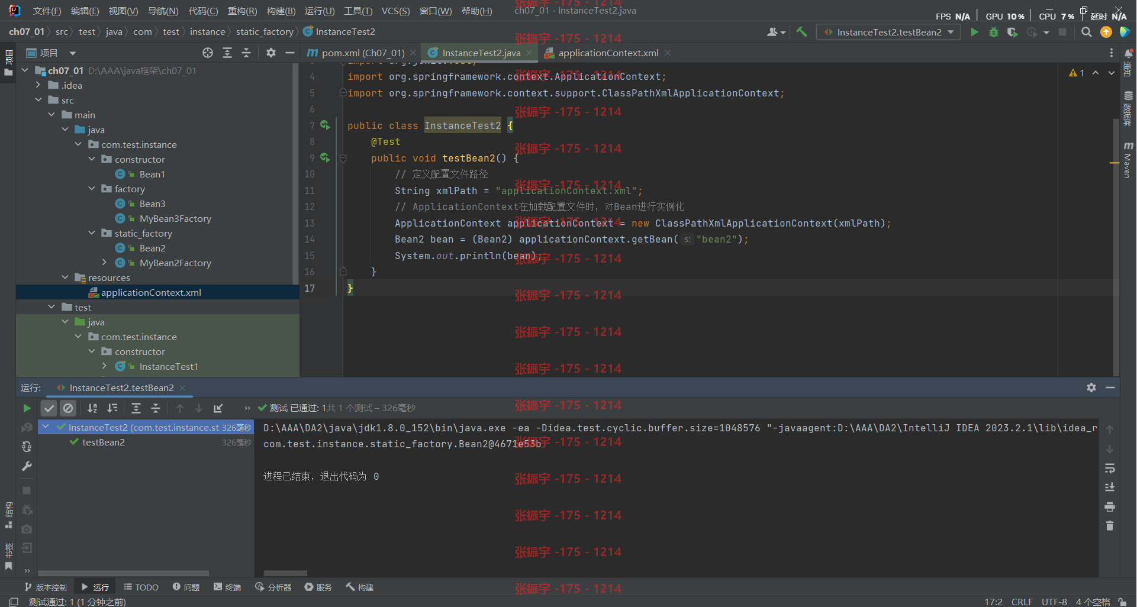Viewport: 1137px width, 607px height.
Task: Expand MyBean2Factory class node
Action: pyautogui.click(x=105, y=263)
